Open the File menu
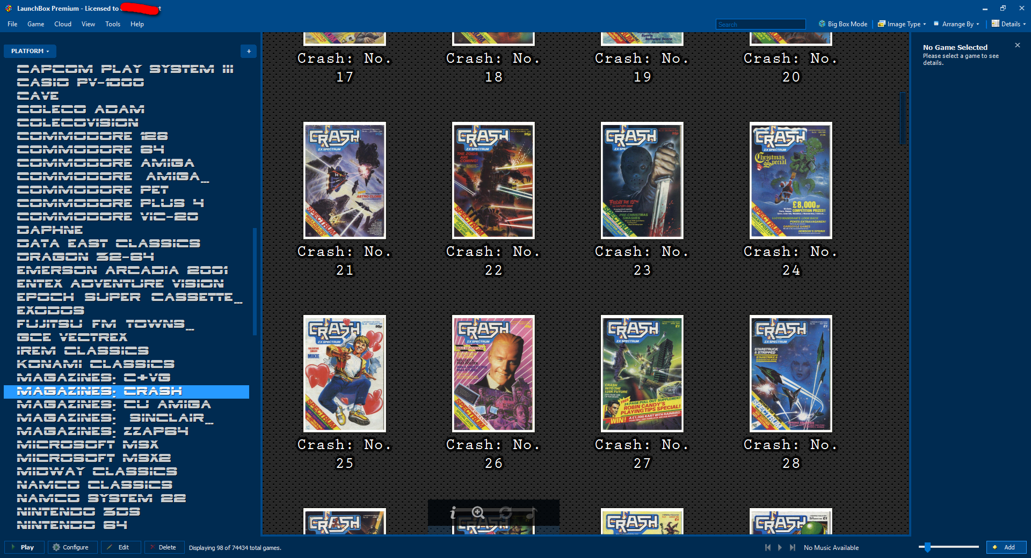1031x558 pixels. tap(12, 24)
